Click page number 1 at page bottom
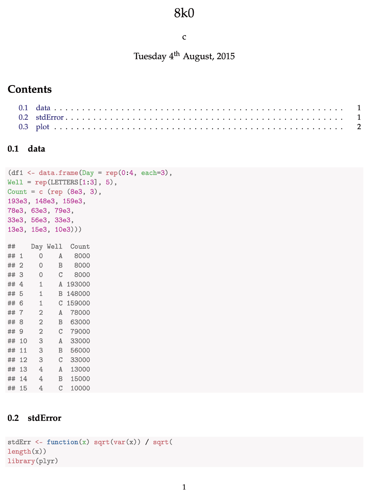The width and height of the screenshot is (369, 496). click(x=184, y=487)
